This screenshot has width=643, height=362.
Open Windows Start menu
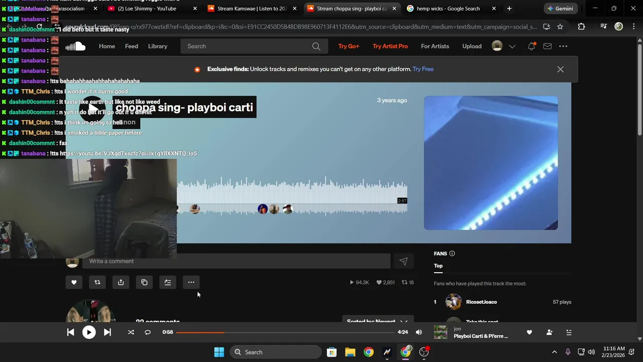(219, 352)
